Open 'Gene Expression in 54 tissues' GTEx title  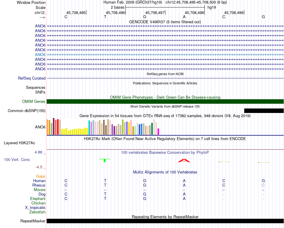click(165, 116)
